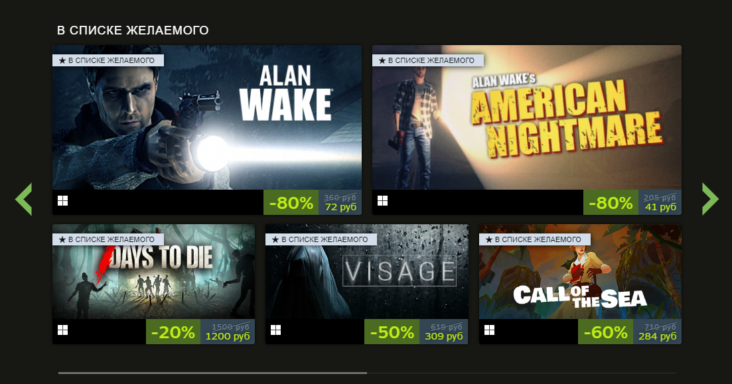Click the -20% discount on 7 Days to Die
Screen dimensions: 732x384
click(173, 332)
